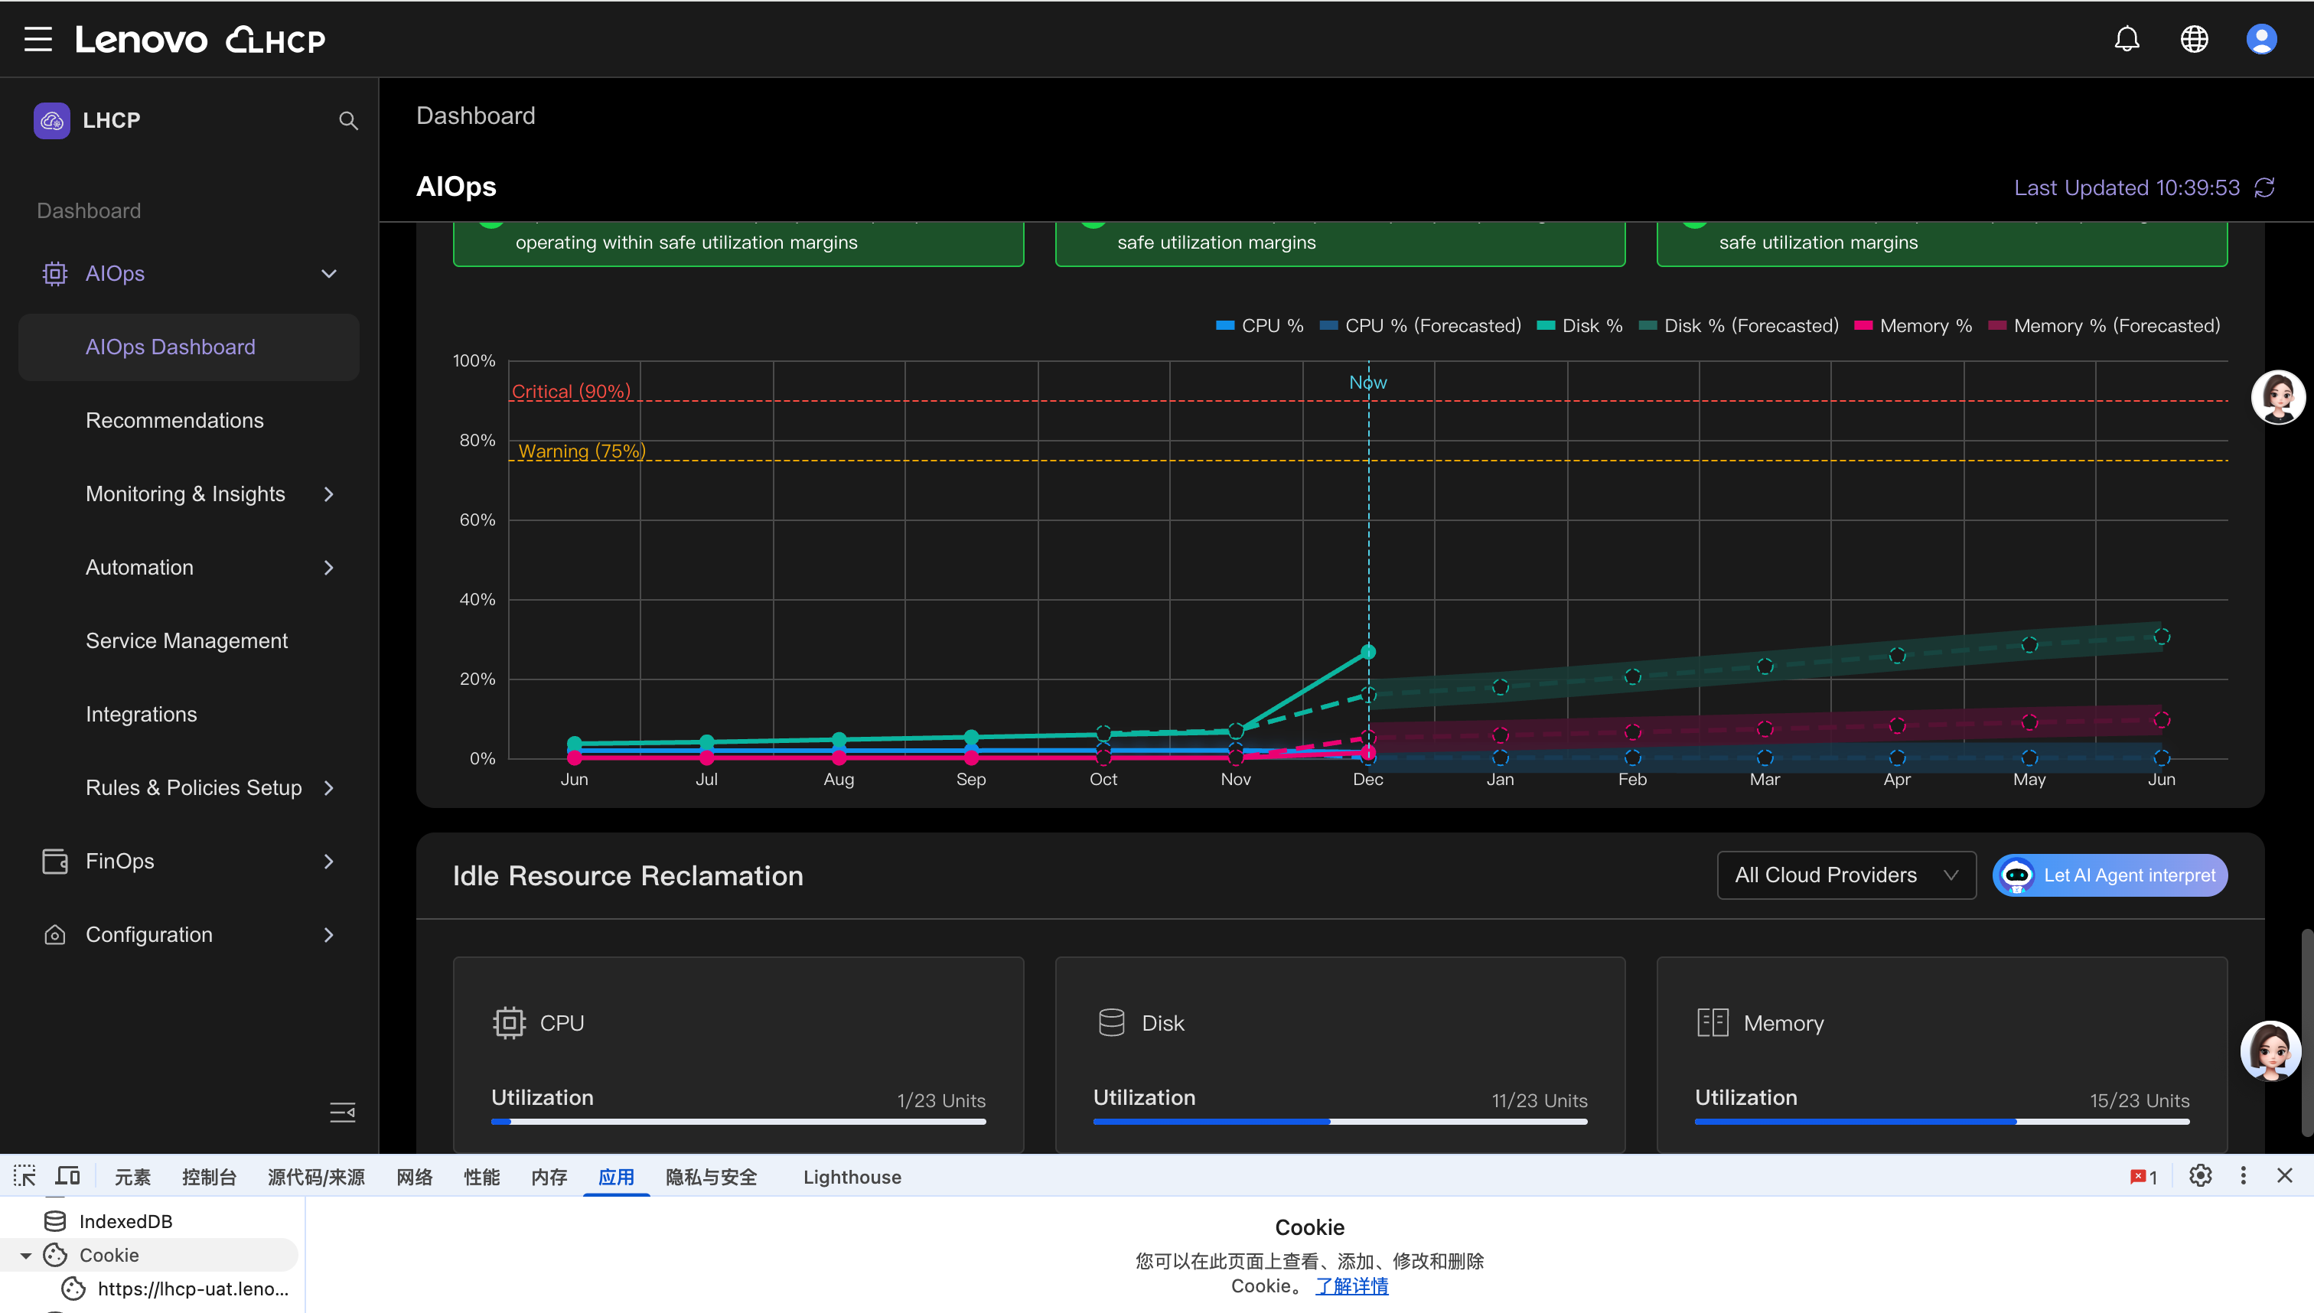
Task: Open the All Cloud Providers dropdown
Action: 1846,875
